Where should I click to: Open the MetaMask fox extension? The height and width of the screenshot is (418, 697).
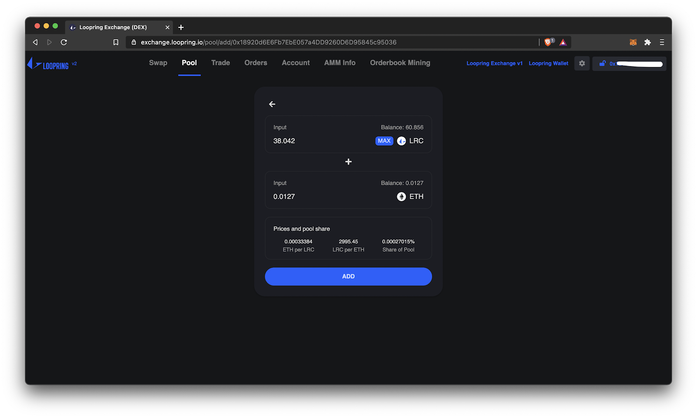633,42
